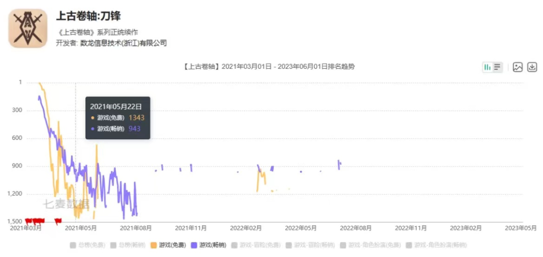This screenshot has width=543, height=257.
Task: Hide the 游戏(畅销) purple series
Action: pyautogui.click(x=209, y=245)
